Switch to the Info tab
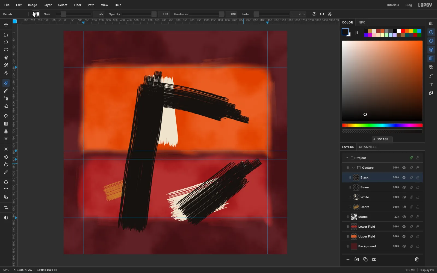 point(361,22)
